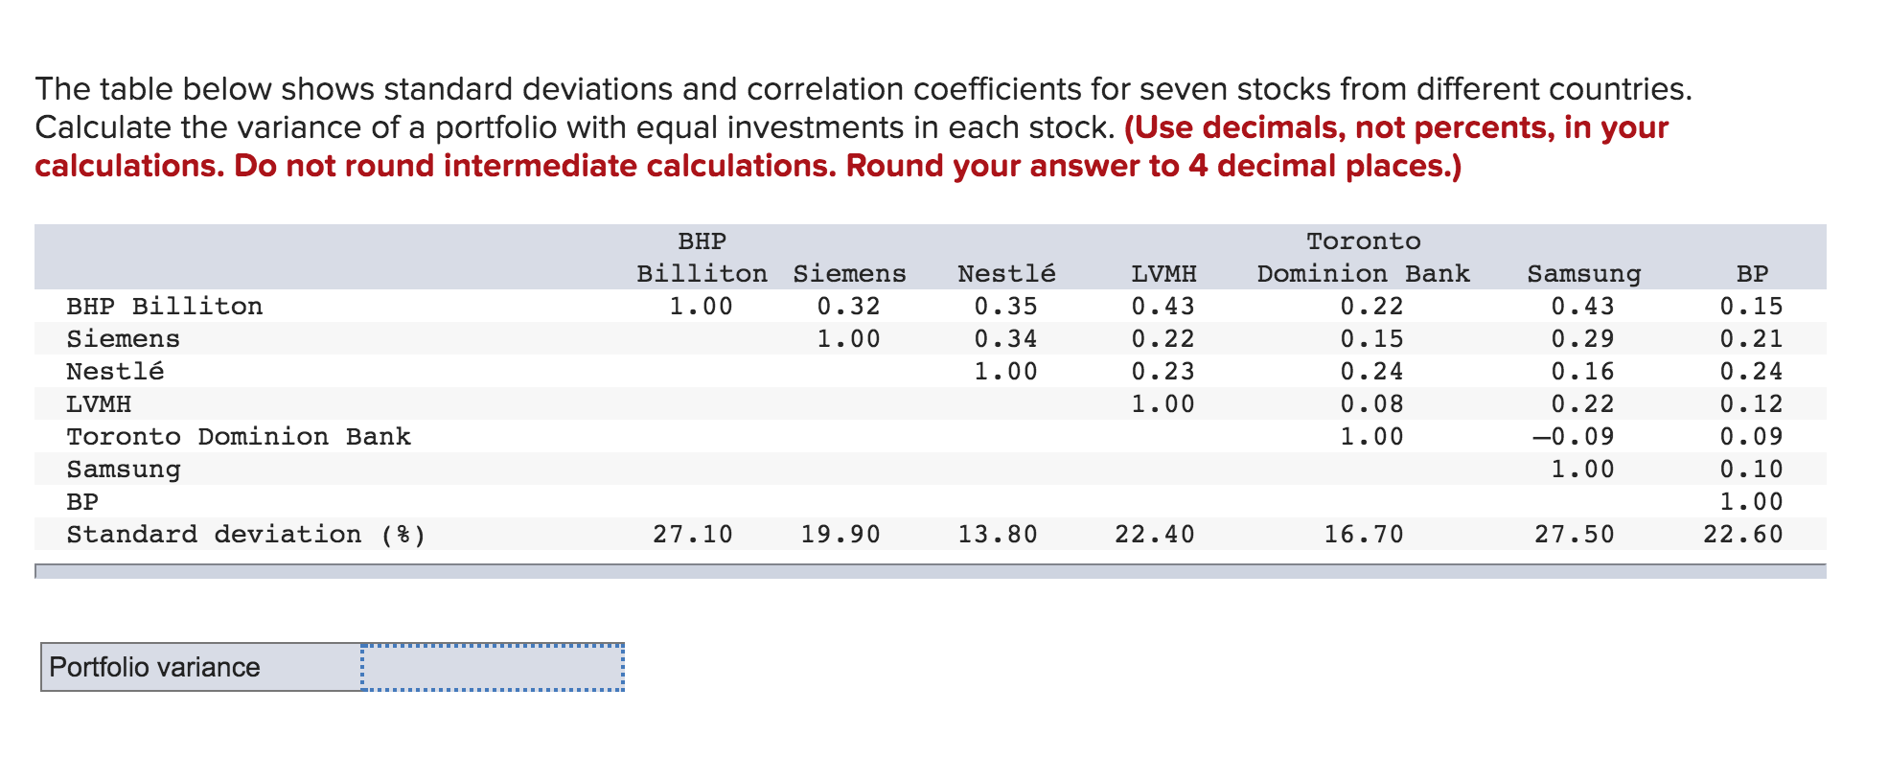This screenshot has width=1888, height=757.
Task: Click the correlation value 0.43
Action: [x=1162, y=306]
